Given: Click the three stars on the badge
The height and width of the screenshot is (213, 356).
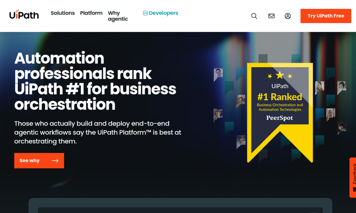Looking at the screenshot, I should click(x=280, y=75).
